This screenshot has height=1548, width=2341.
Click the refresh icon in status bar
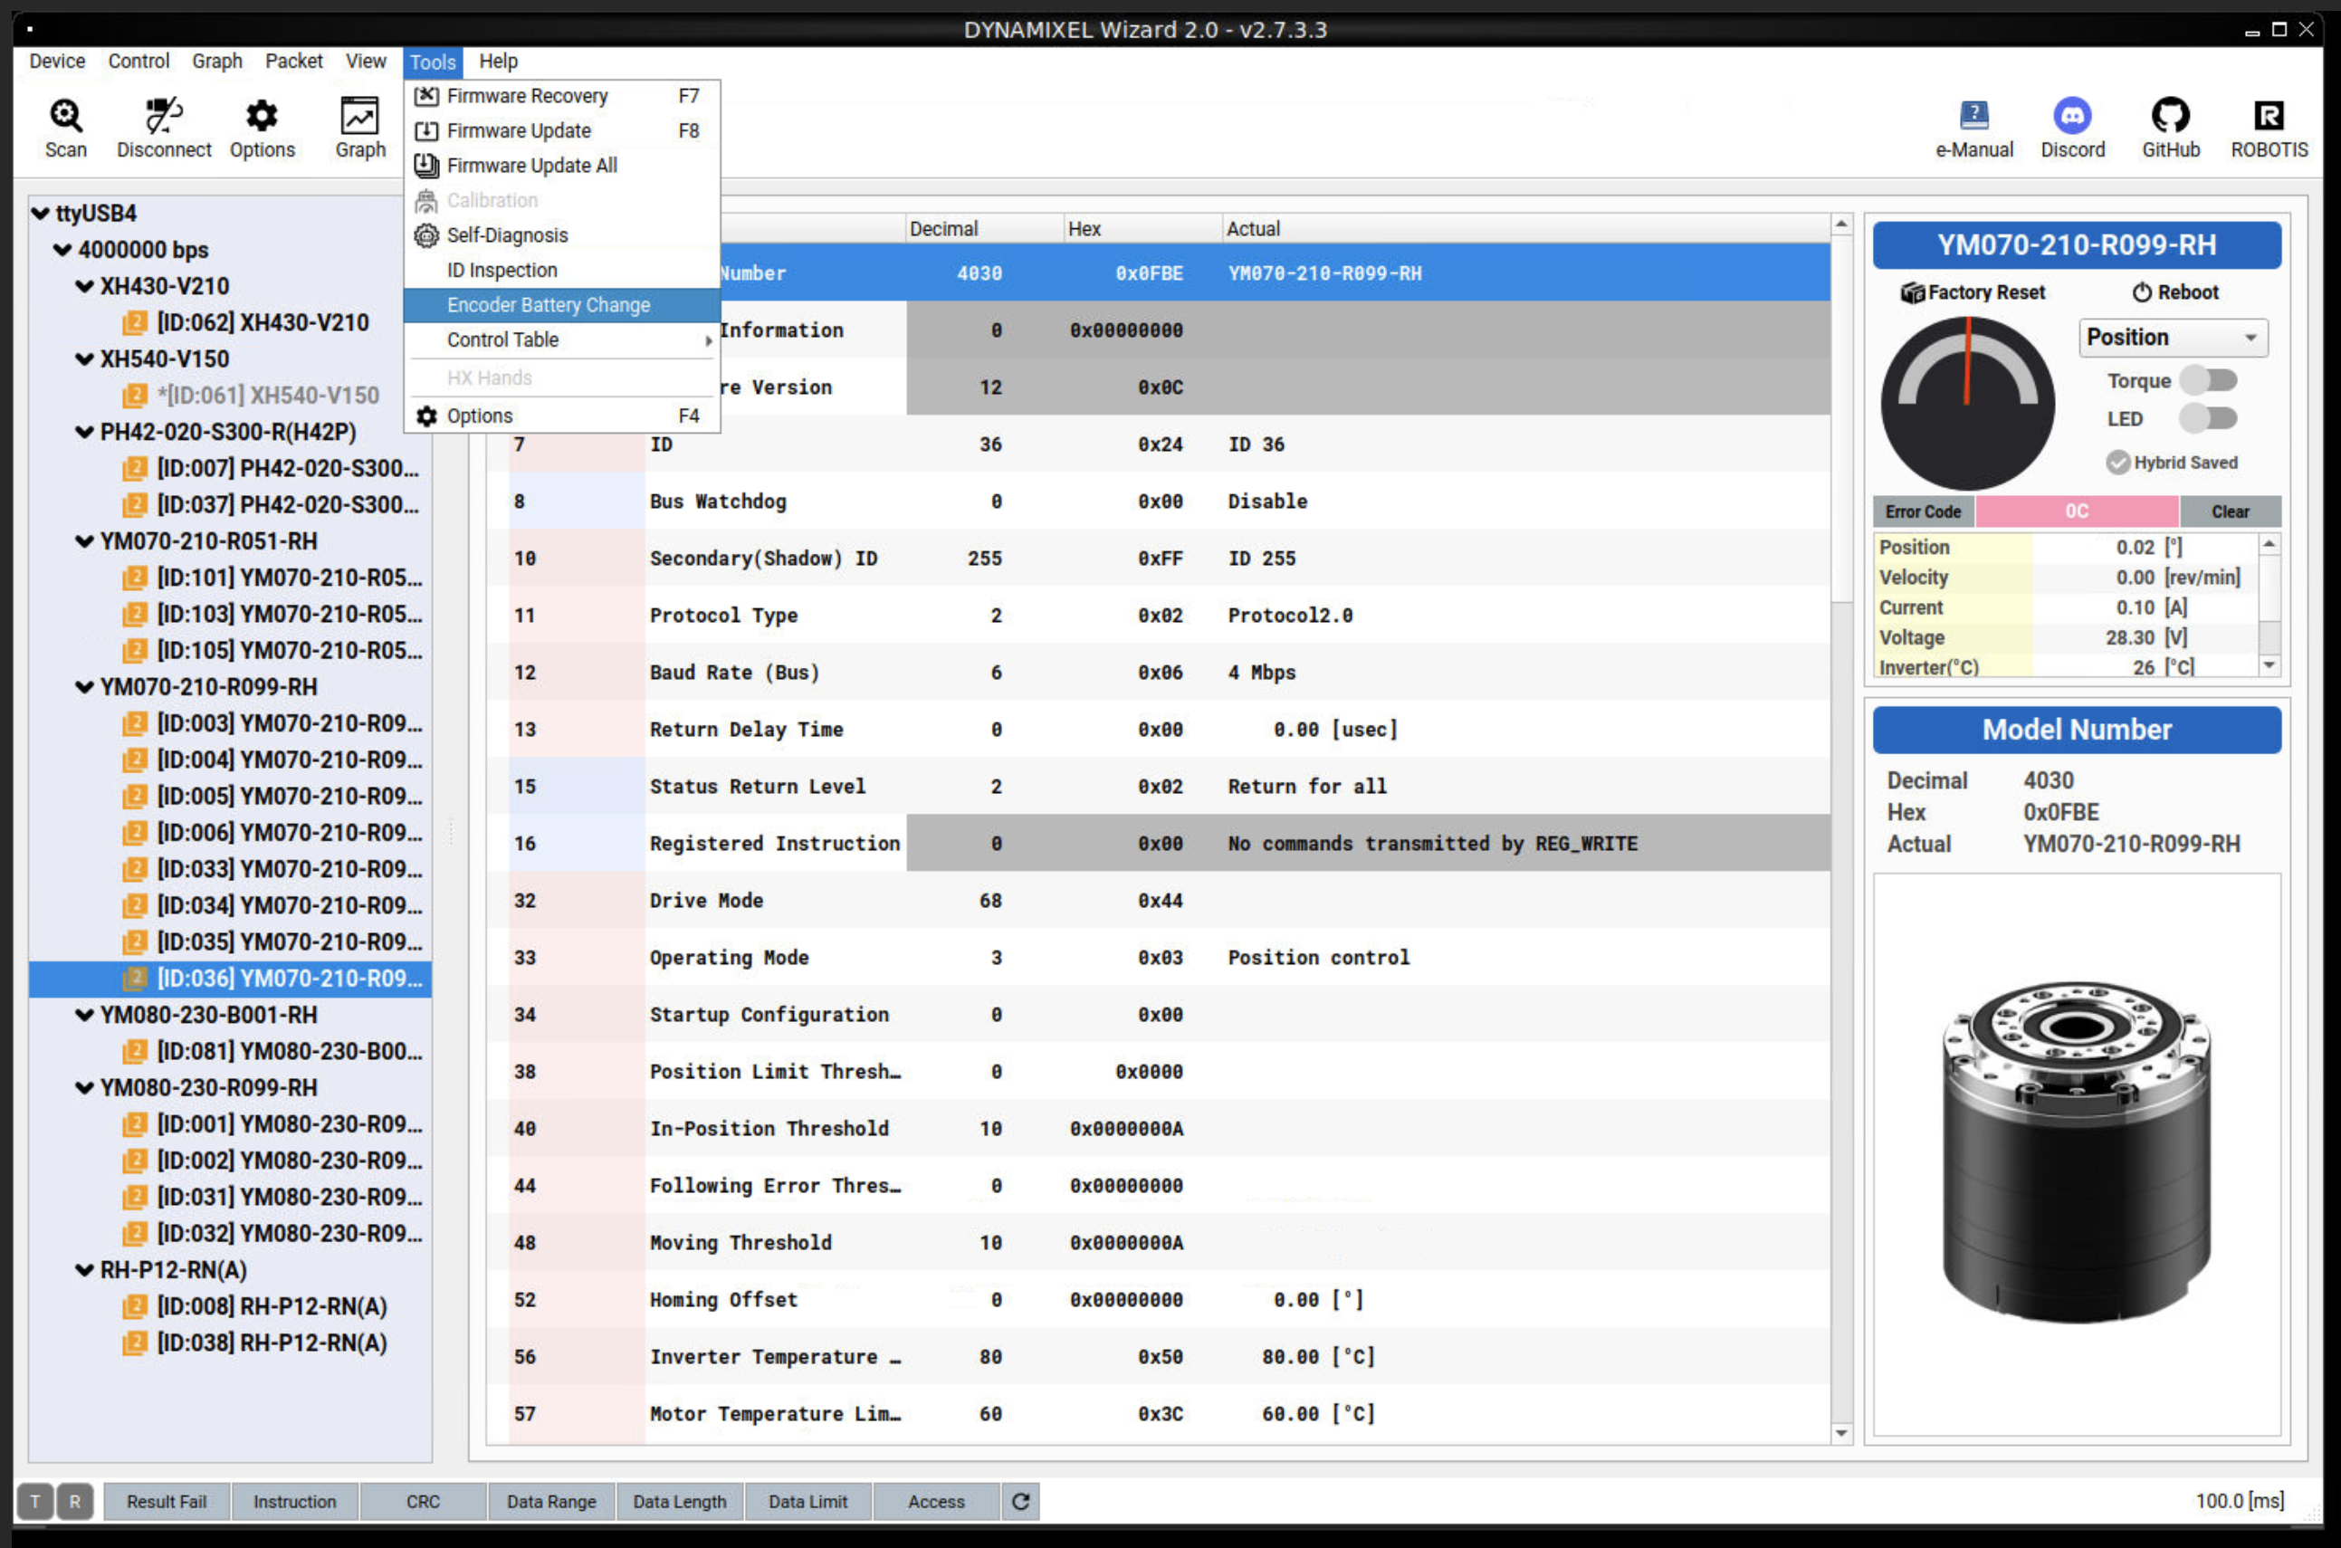click(x=1020, y=1501)
